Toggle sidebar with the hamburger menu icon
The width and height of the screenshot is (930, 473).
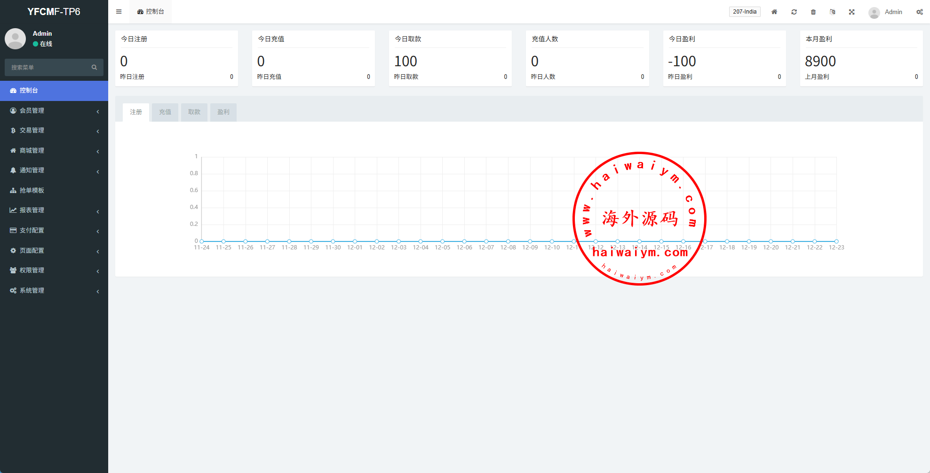(119, 12)
